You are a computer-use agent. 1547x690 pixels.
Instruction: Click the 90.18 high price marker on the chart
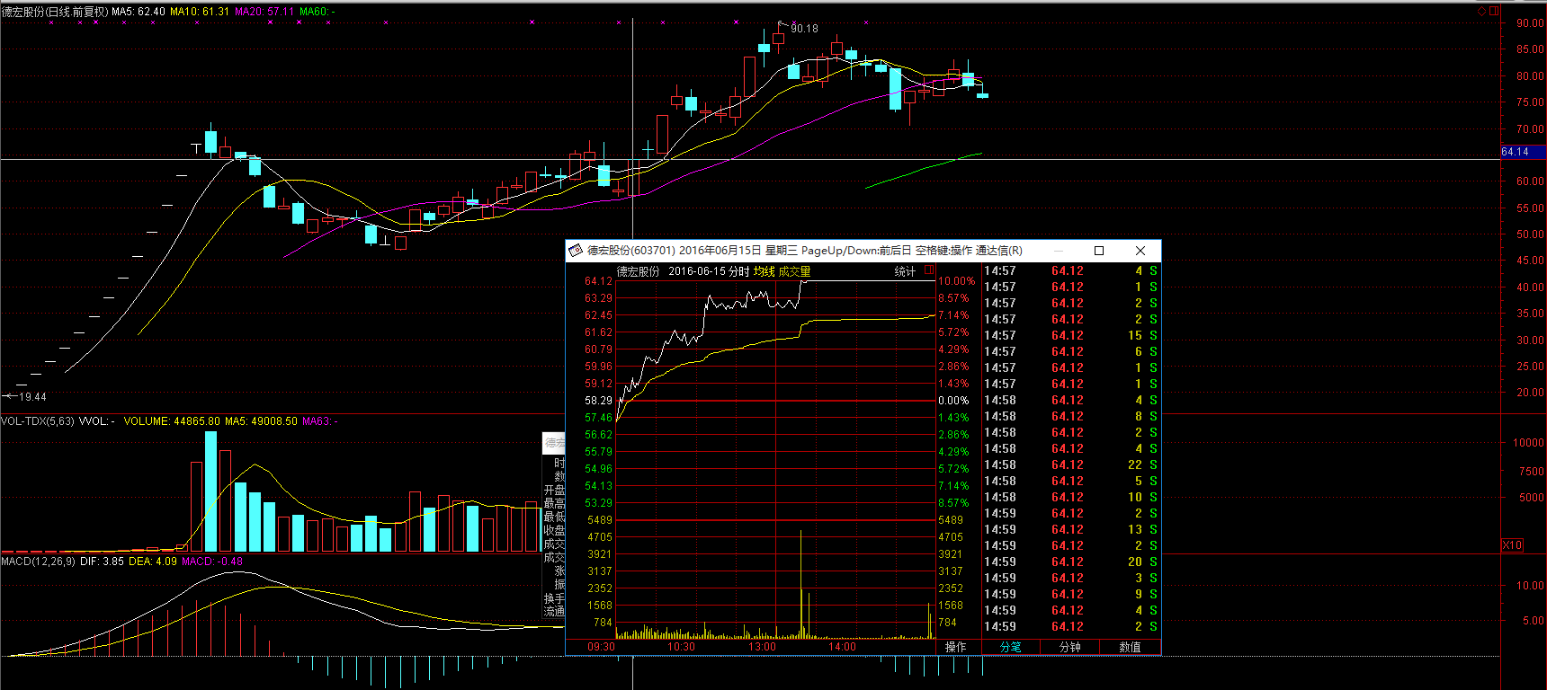pos(804,29)
